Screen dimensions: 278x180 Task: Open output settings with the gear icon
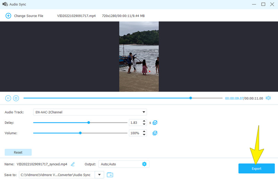click(144, 164)
